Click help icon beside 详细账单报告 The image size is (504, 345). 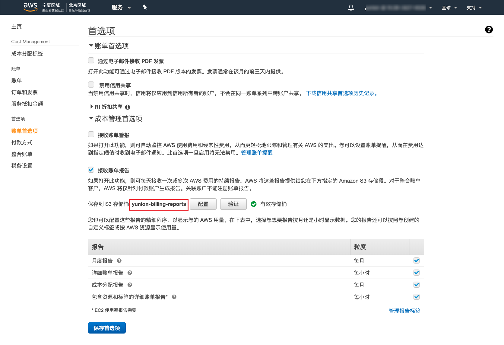pyautogui.click(x=130, y=273)
